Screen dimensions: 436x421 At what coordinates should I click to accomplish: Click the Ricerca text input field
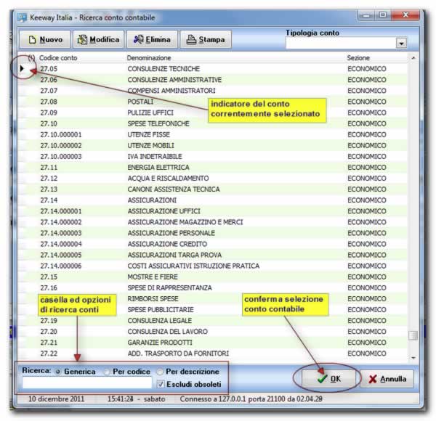tap(86, 383)
